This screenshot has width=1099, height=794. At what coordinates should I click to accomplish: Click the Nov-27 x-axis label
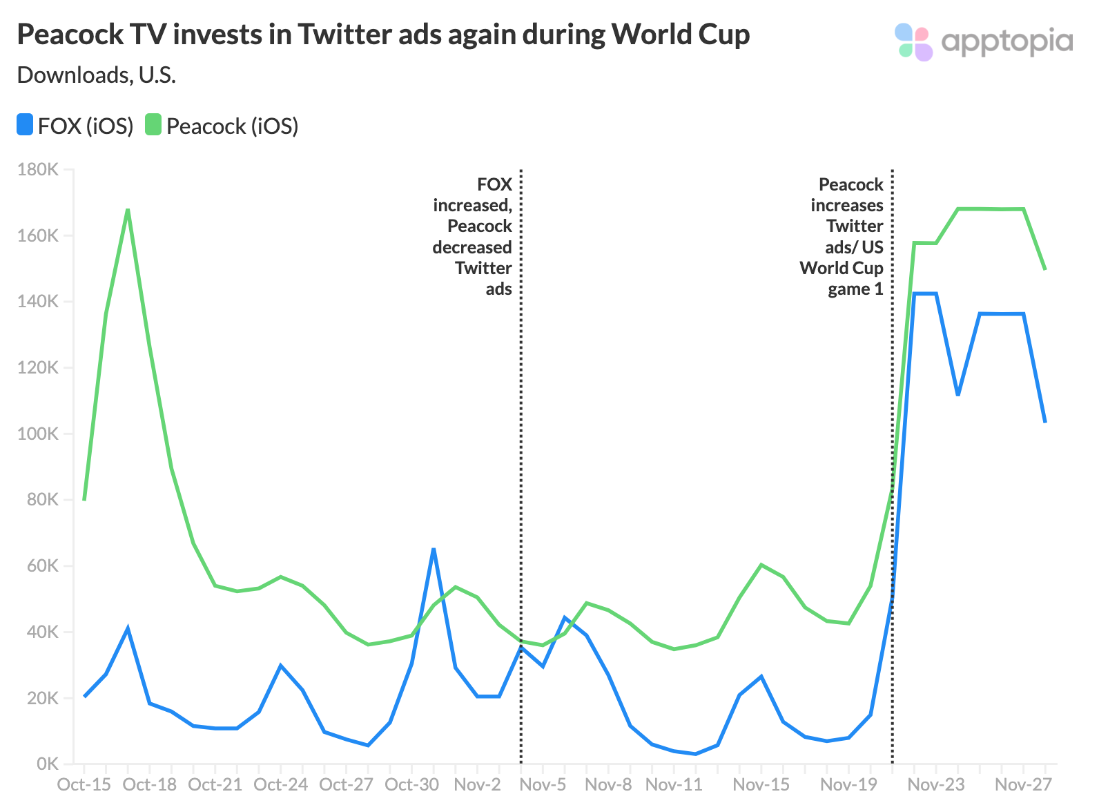point(1023,784)
